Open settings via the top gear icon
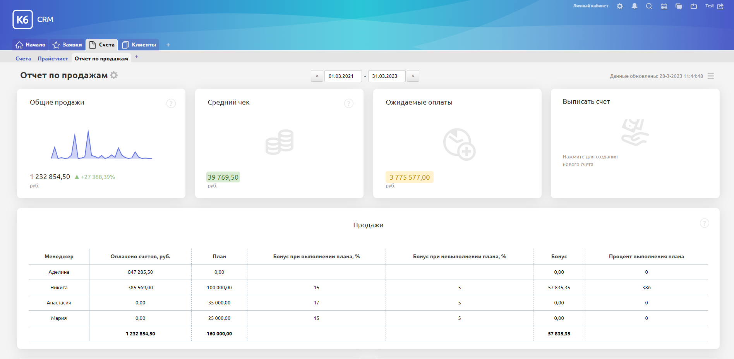 click(x=620, y=6)
